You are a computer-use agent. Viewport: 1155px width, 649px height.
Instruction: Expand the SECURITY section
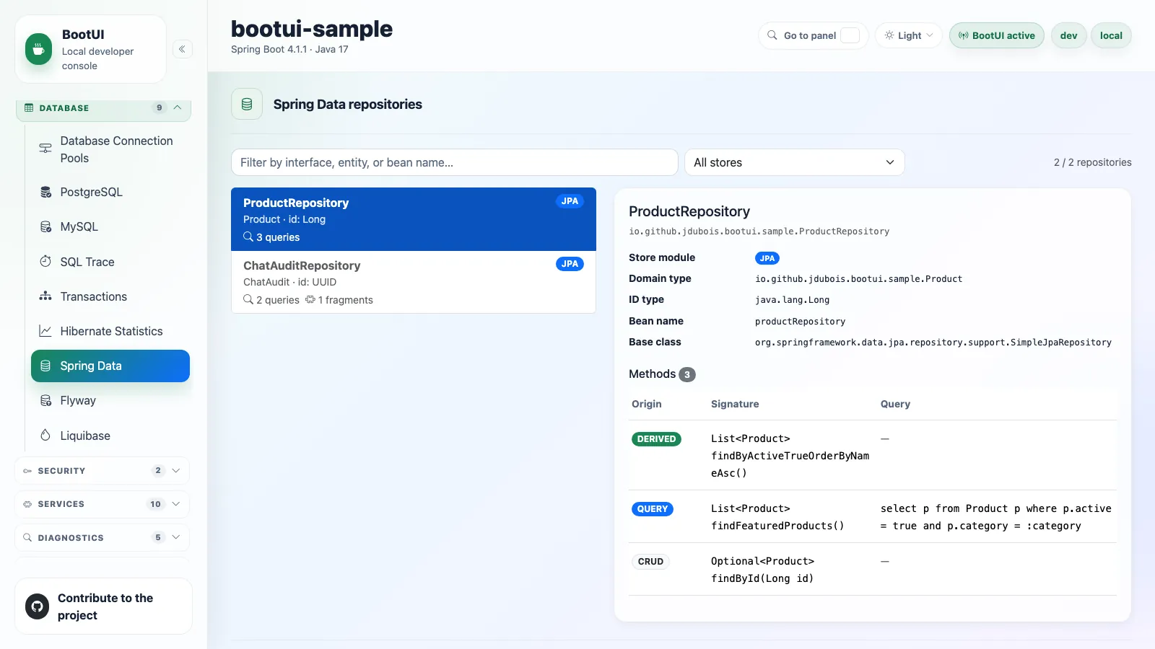(x=102, y=471)
